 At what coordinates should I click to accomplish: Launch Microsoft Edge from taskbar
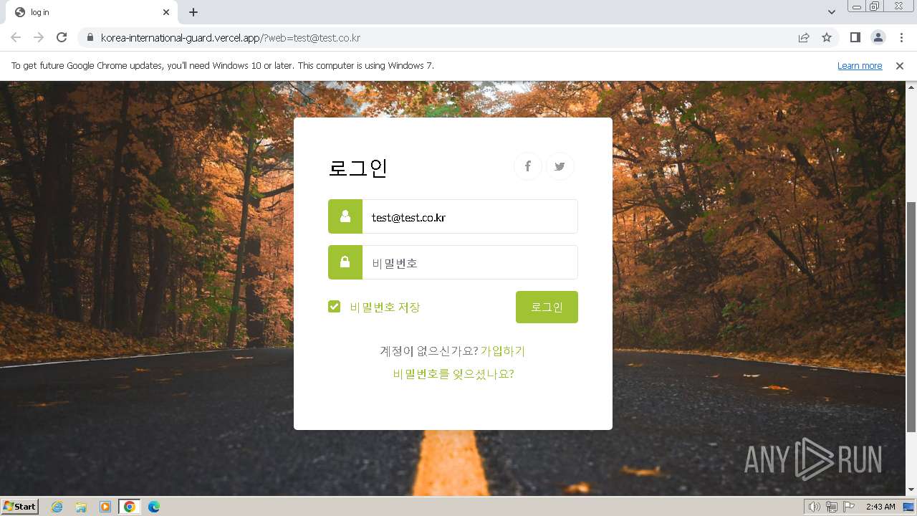point(154,507)
